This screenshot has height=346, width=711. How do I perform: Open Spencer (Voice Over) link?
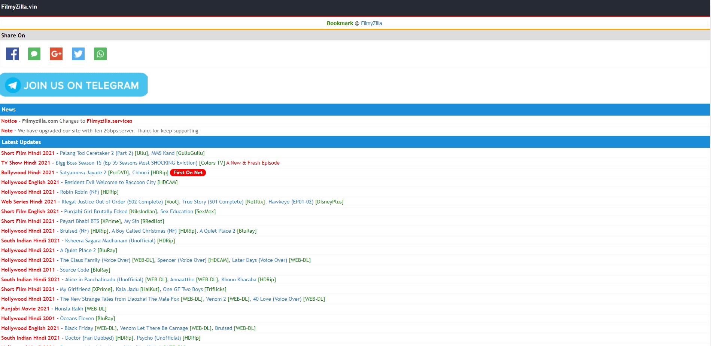point(182,260)
